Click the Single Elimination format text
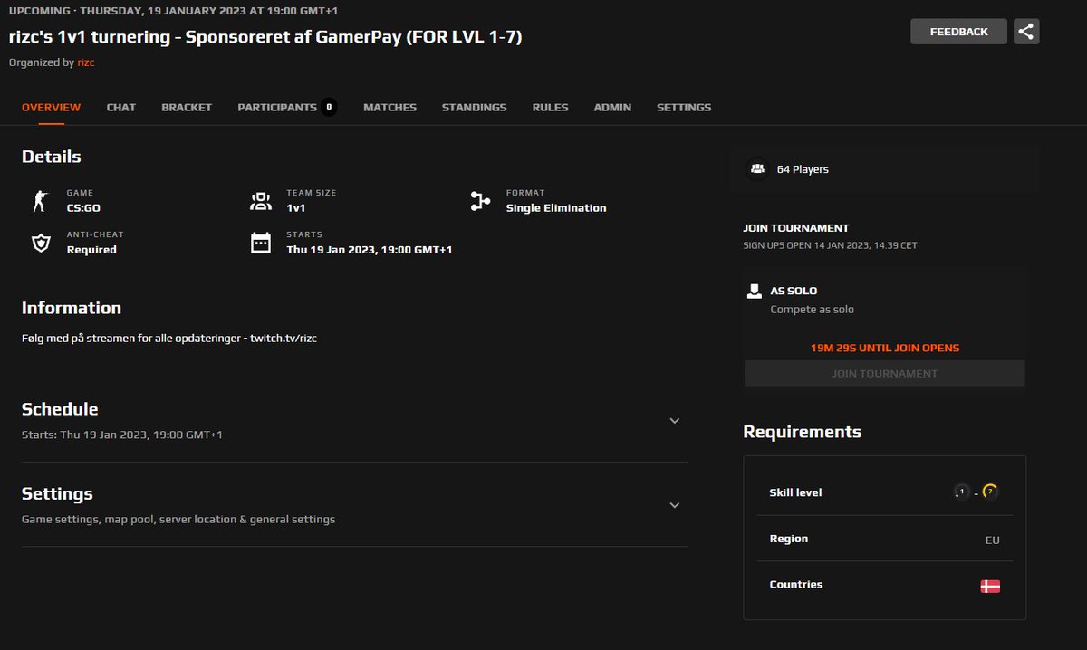This screenshot has height=650, width=1087. pyautogui.click(x=556, y=208)
